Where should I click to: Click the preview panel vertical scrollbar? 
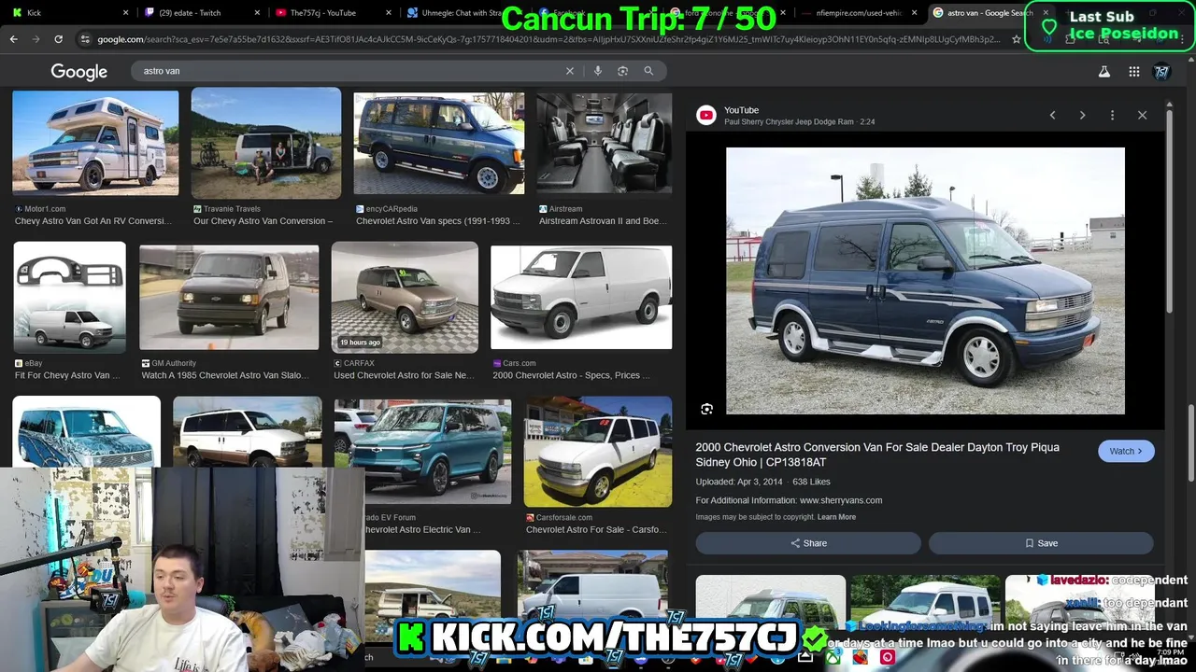pos(1169,210)
